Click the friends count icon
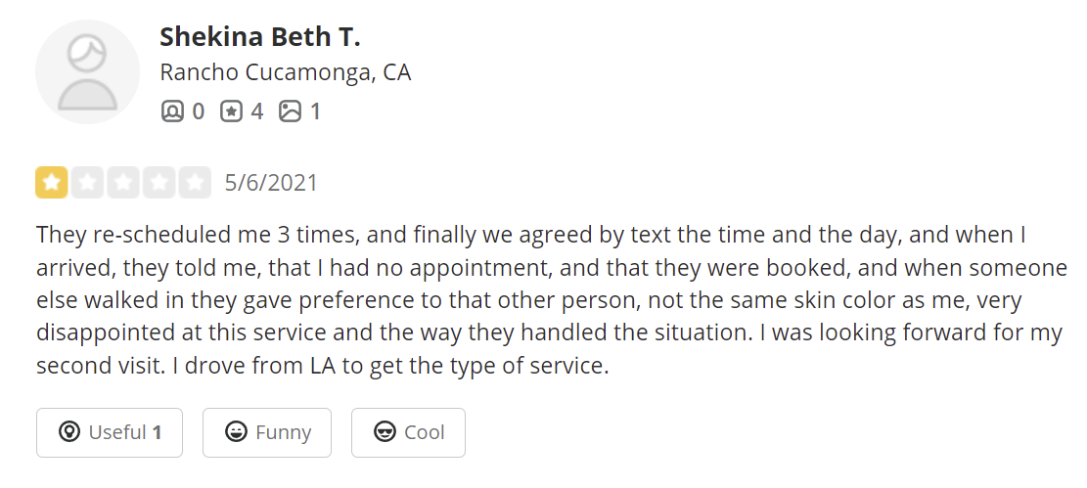Viewport: 1087px width, 488px height. [x=172, y=111]
